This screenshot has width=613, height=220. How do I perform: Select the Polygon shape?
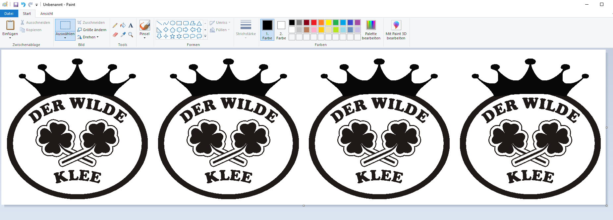[193, 23]
